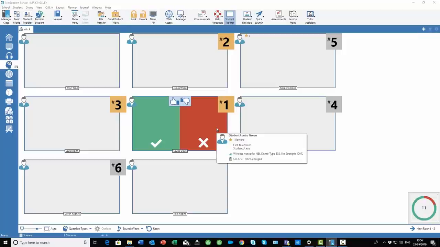
Task: Open Help Requests lifebuoy icon
Action: [218, 16]
